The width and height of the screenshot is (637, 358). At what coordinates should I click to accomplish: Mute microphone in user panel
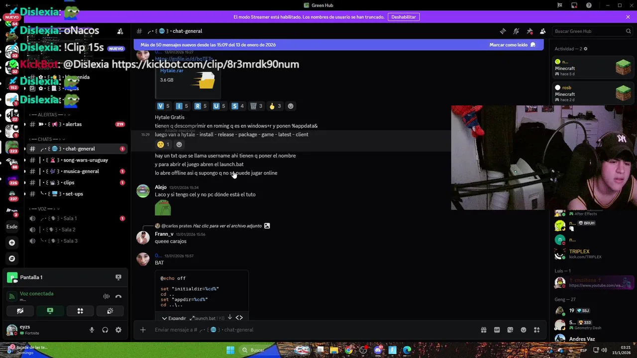[92, 330]
